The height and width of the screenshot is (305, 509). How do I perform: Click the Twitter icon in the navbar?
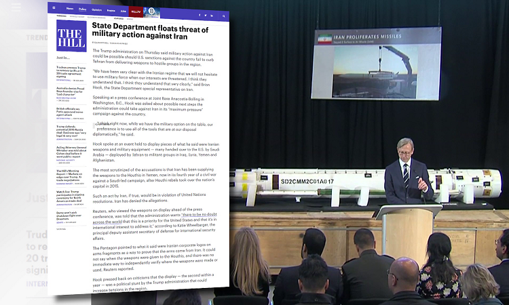[206, 15]
